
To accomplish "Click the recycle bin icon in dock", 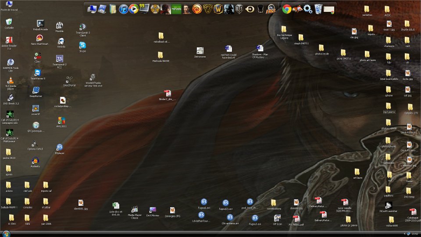I will [x=318, y=9].
